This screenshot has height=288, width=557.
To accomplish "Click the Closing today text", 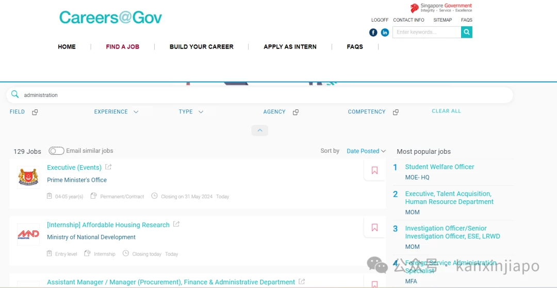I will tap(146, 254).
